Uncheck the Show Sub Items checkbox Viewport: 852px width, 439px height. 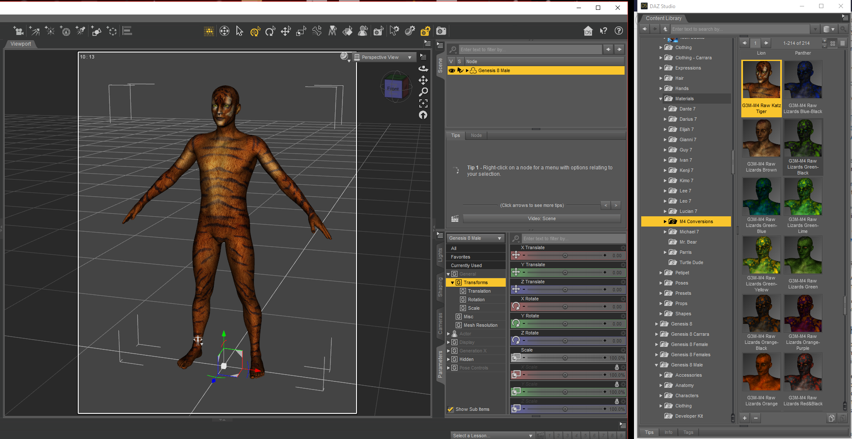[x=451, y=410]
